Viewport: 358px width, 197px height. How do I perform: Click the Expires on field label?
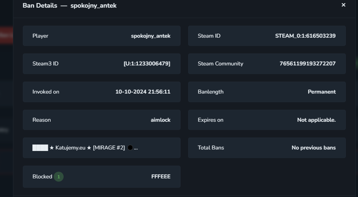tap(211, 120)
